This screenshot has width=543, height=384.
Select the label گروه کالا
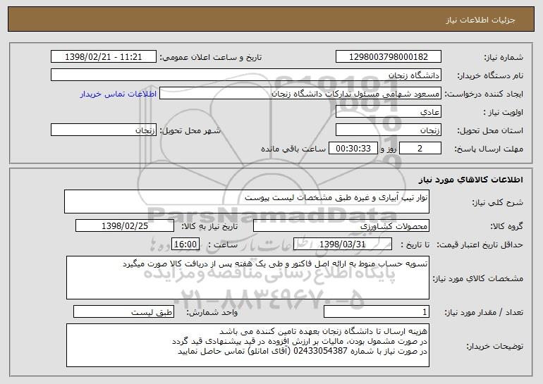click(507, 226)
